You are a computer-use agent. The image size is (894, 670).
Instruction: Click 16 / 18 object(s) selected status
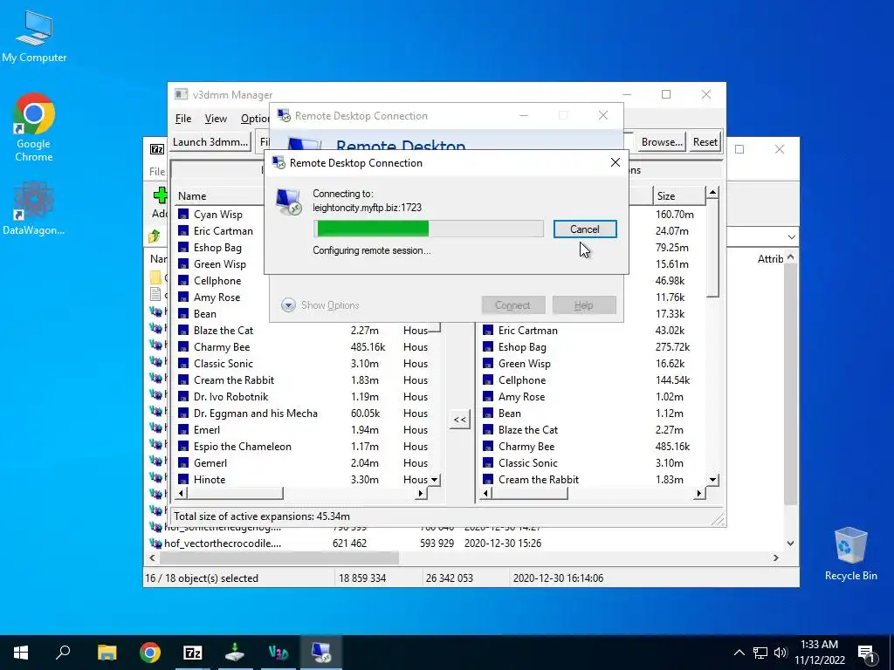202,578
